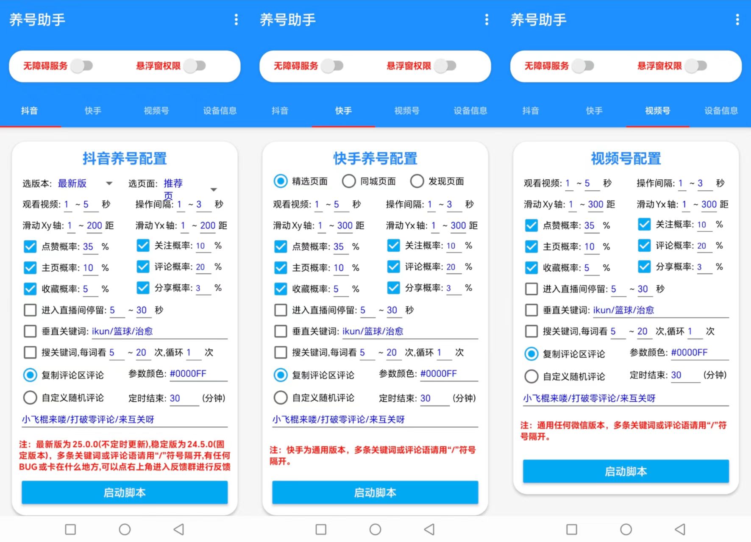This screenshot has width=751, height=542.
Task: Uncheck 分享概率 checkbox in 视频号配置
Action: coord(644,267)
